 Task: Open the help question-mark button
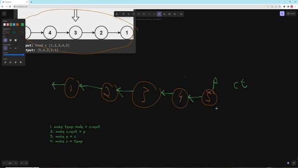click(294, 163)
